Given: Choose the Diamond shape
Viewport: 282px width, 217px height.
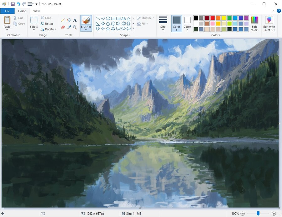Looking at the screenshot, I should 103,24.
